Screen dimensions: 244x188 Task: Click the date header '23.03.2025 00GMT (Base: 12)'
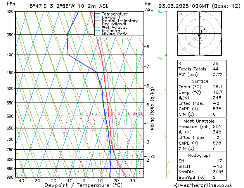199,6
